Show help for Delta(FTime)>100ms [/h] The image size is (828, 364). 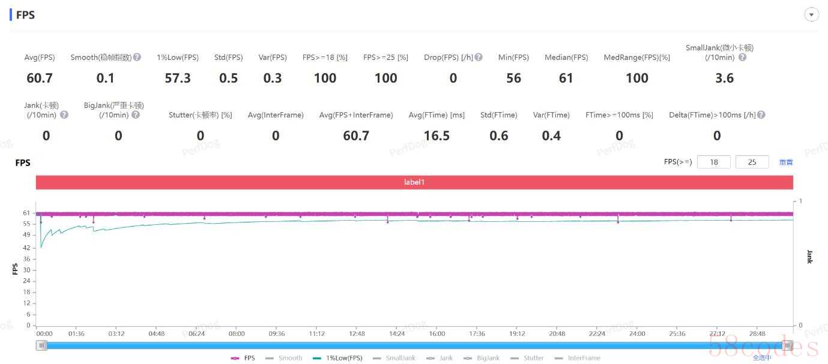point(761,115)
